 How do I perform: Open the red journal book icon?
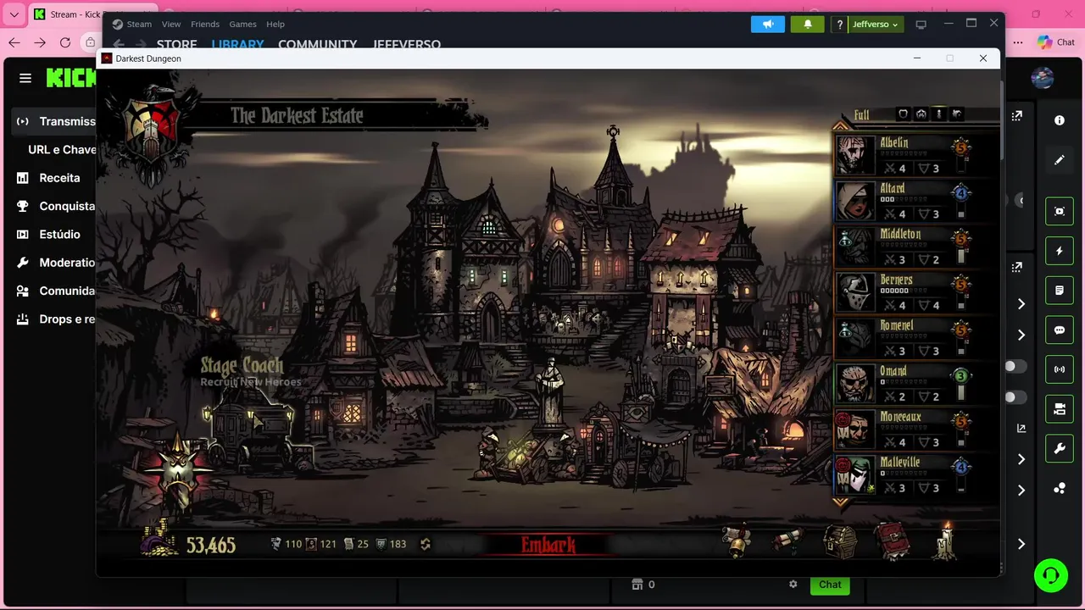[892, 541]
